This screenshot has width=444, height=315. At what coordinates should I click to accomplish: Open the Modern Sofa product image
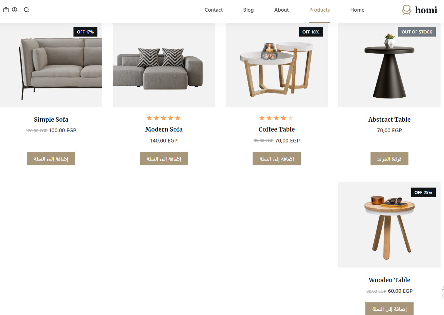(x=164, y=65)
